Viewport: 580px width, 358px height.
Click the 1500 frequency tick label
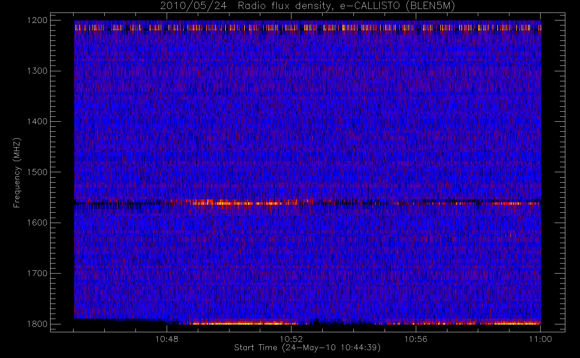[x=37, y=172]
